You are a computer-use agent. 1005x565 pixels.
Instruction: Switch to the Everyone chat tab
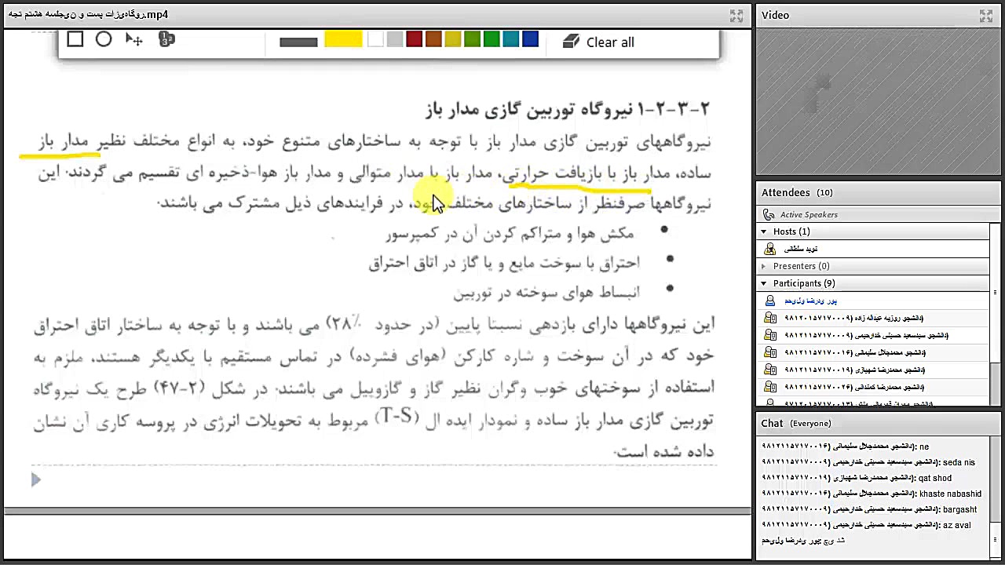point(810,423)
